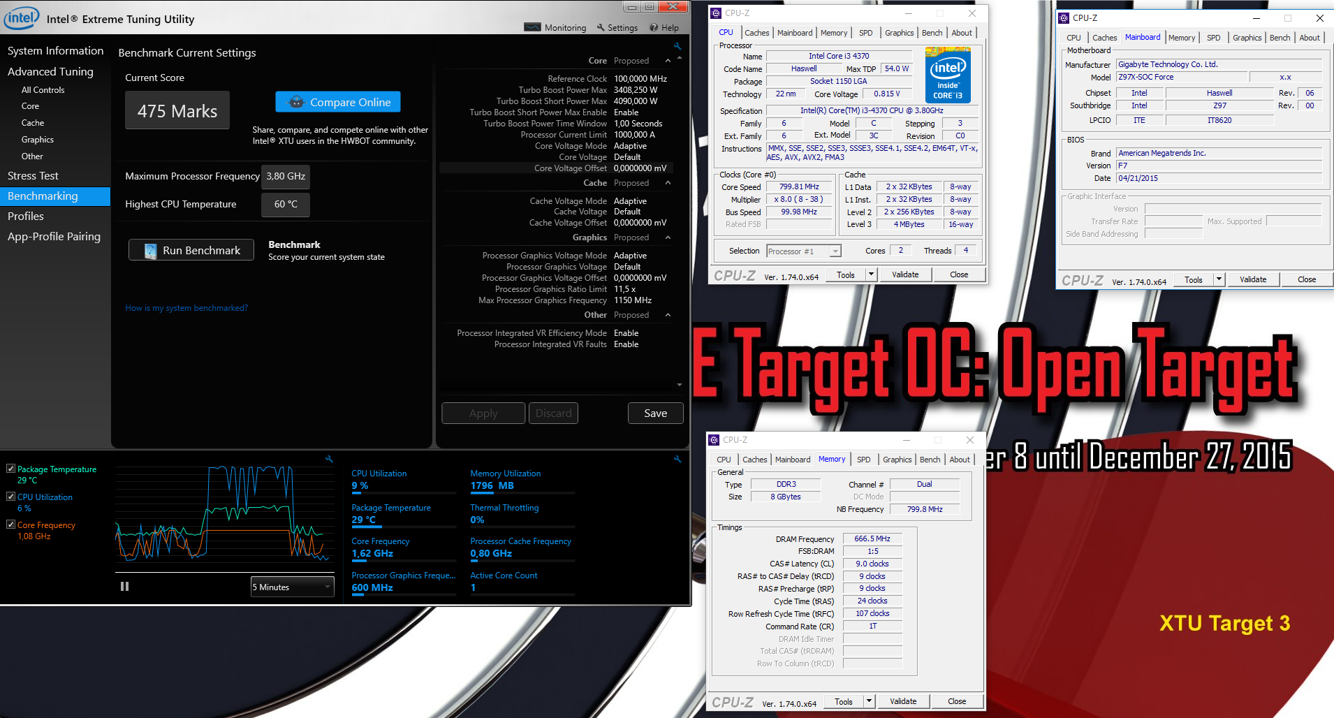Click BIOS Version F7 field
The width and height of the screenshot is (1334, 718).
click(x=1219, y=166)
